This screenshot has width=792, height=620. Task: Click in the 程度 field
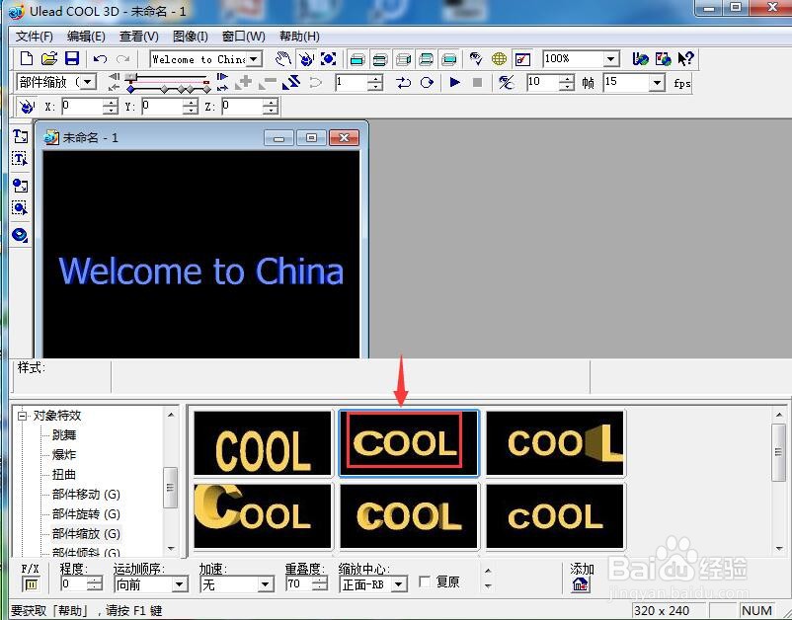pyautogui.click(x=73, y=584)
